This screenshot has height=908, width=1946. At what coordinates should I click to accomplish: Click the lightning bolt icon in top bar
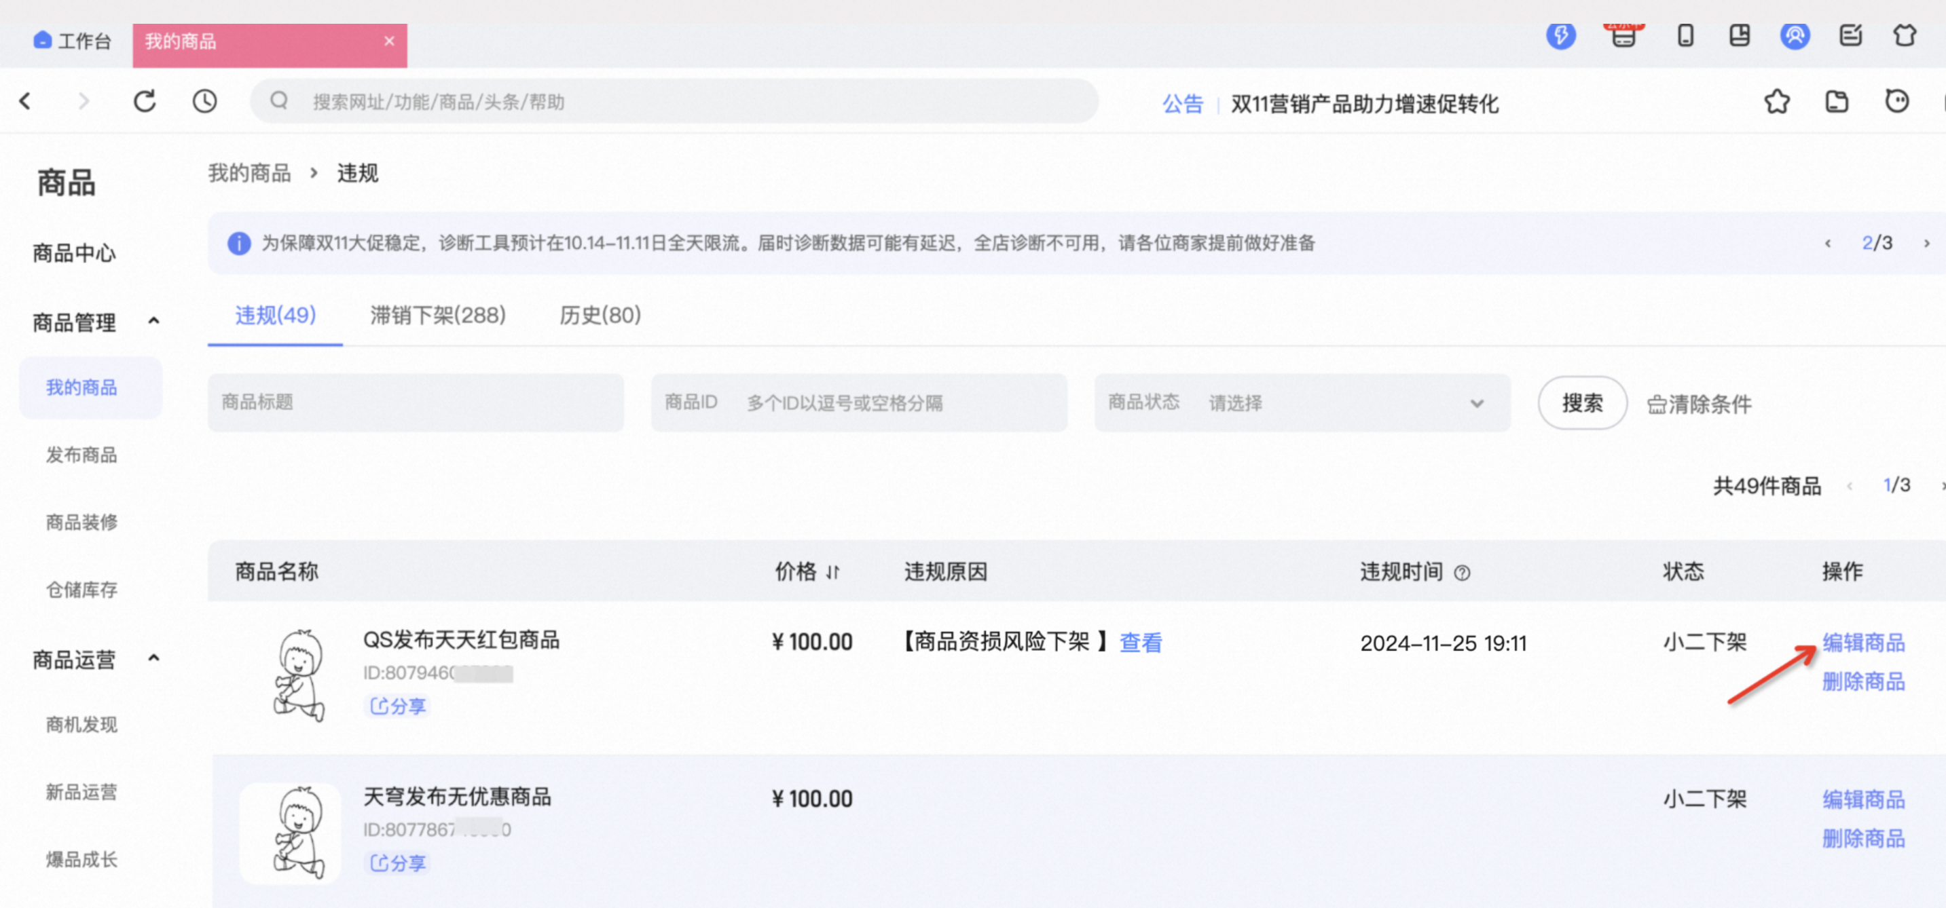point(1561,35)
